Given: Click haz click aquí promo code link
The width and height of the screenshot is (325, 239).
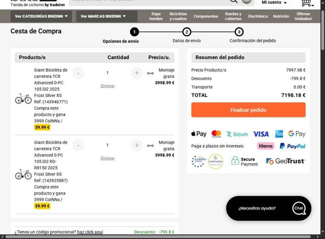Looking at the screenshot, I should pos(90,232).
